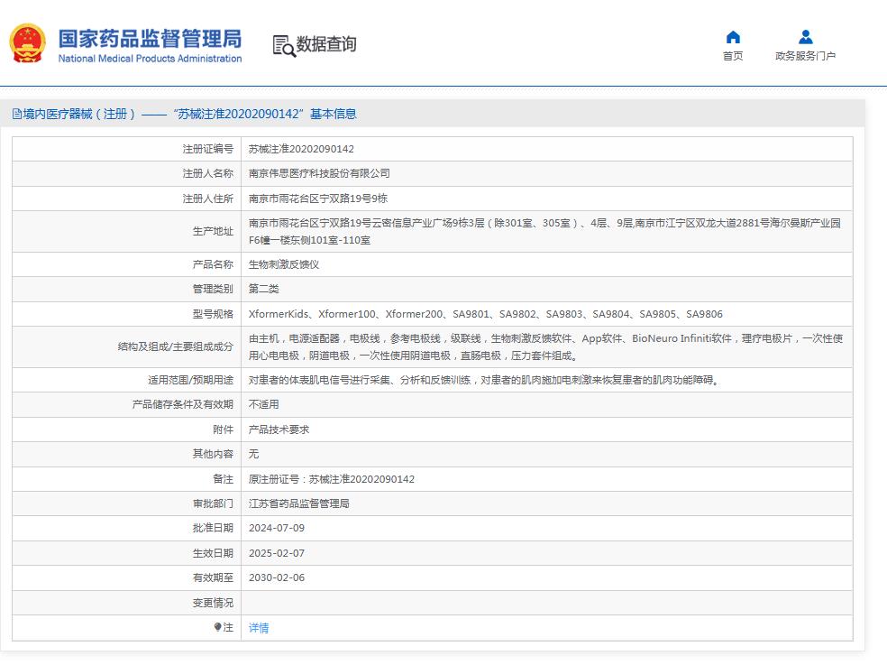The image size is (887, 665).
Task: Open the 政务服务门户 portal link
Action: tap(805, 56)
